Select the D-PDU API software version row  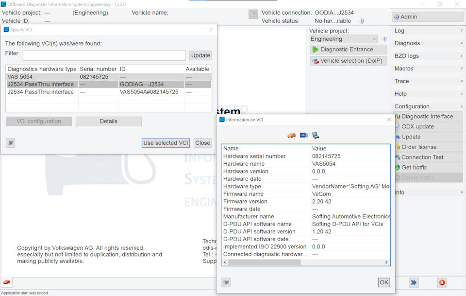coord(306,231)
